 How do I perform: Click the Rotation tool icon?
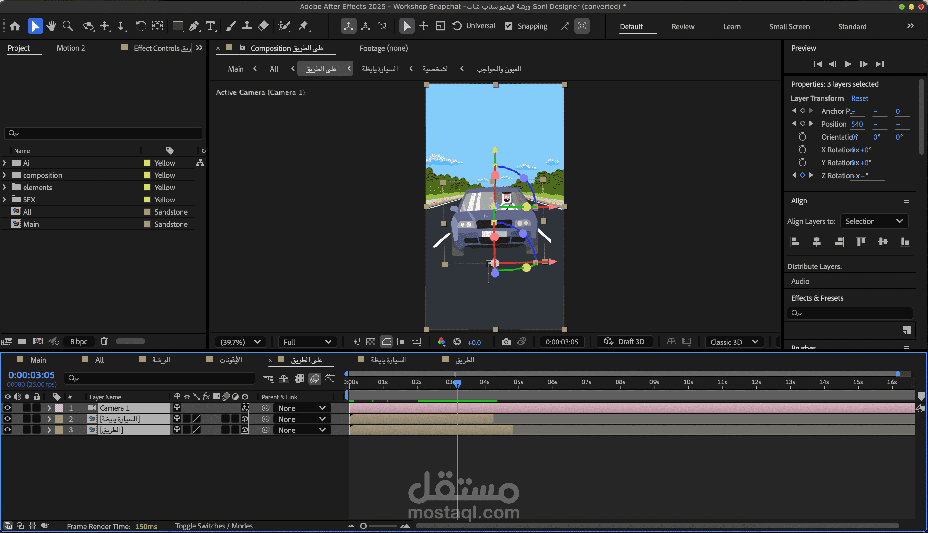point(141,26)
